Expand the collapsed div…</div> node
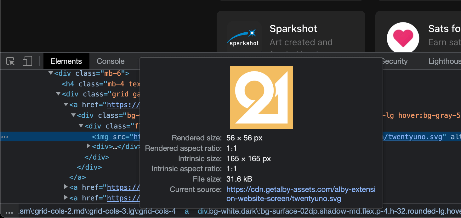The height and width of the screenshot is (218, 461). [88, 146]
